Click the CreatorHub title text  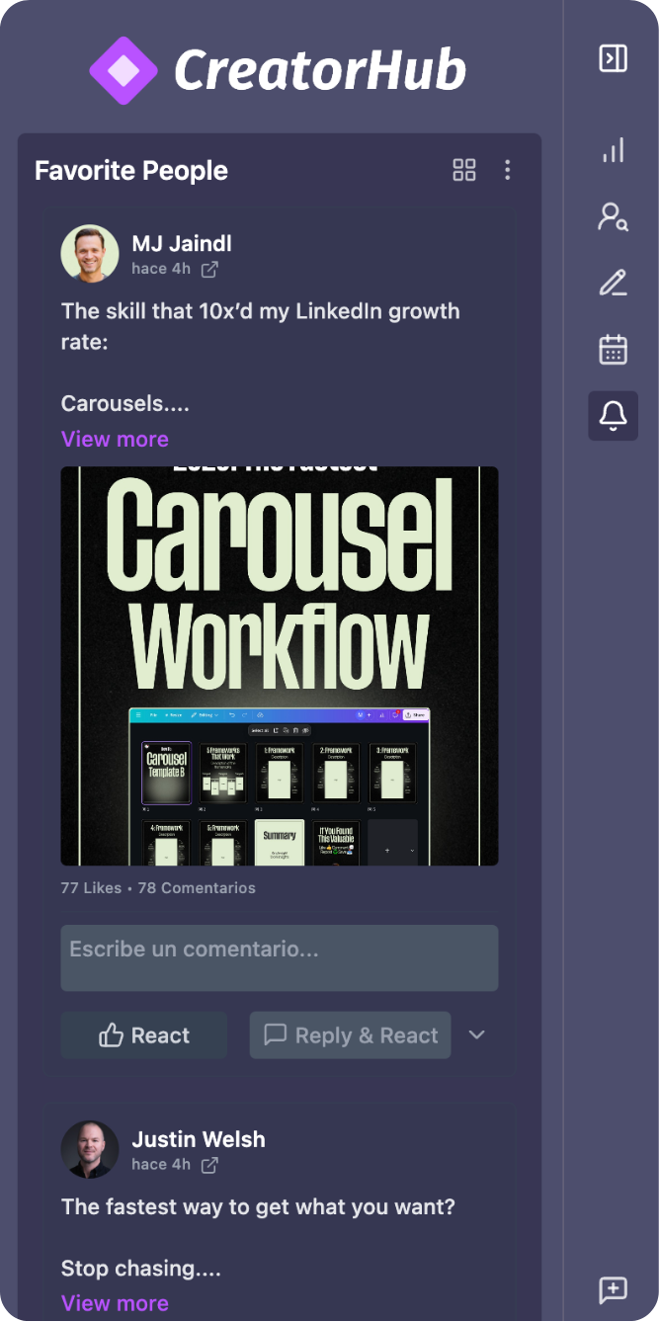pos(320,71)
